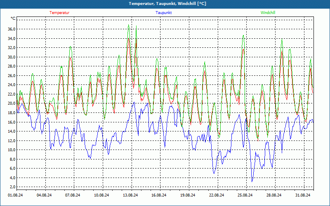
Task: Click the 16,0 axis value
Action: [x=12, y=122]
